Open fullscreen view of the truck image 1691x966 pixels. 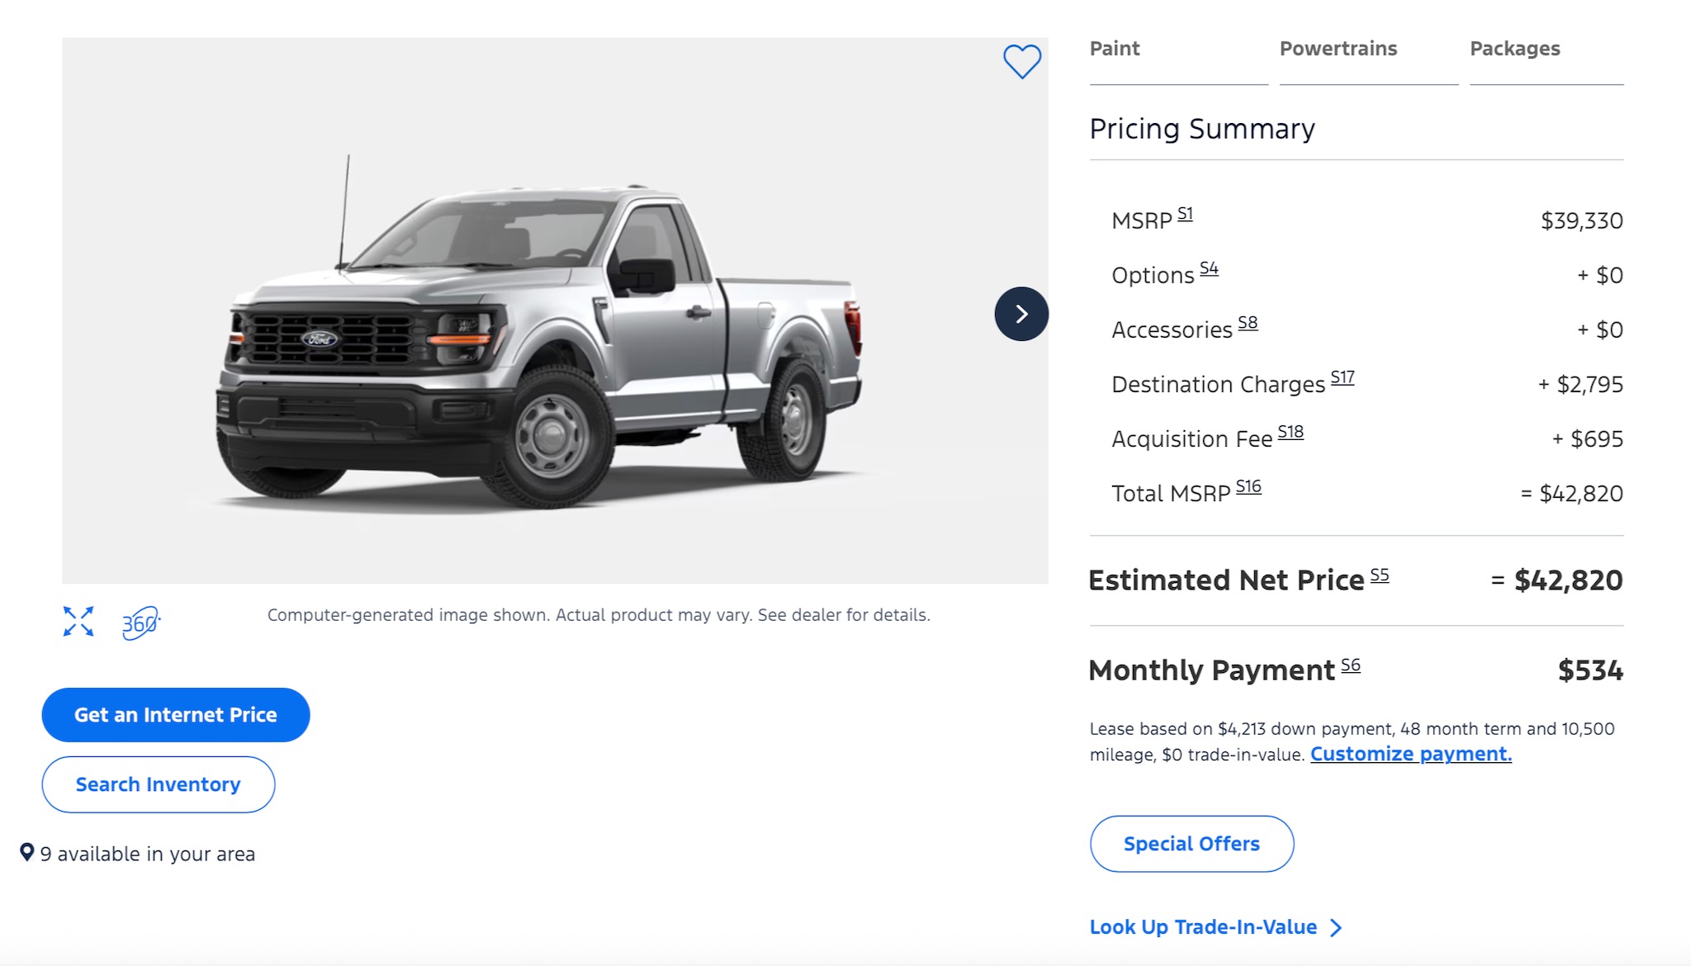click(77, 622)
